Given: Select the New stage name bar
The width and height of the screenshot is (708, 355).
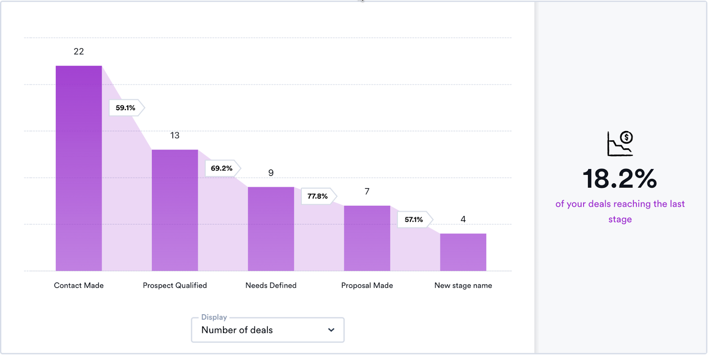Looking at the screenshot, I should (x=463, y=252).
